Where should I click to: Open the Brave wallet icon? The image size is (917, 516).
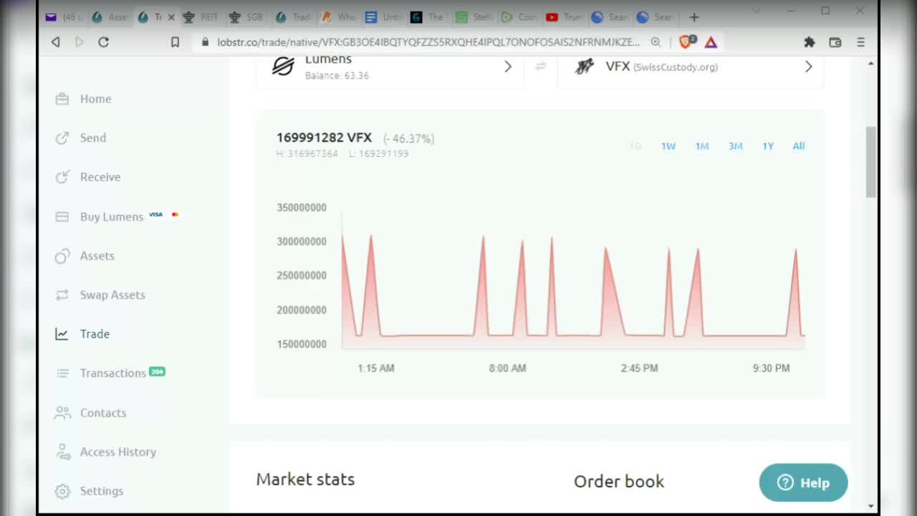point(835,42)
